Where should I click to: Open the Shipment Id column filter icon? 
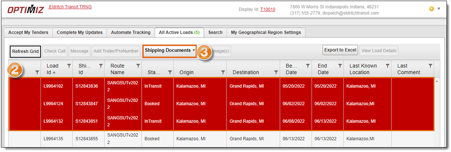[101, 66]
